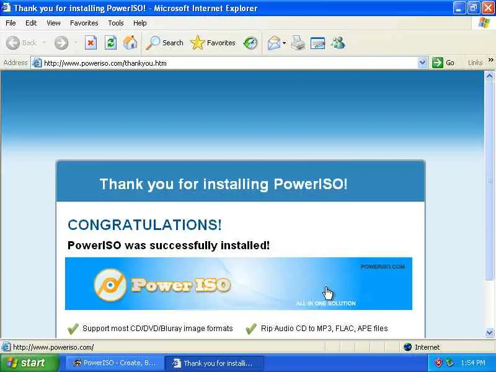Open the File menu
This screenshot has height=372, width=496.
tap(11, 23)
